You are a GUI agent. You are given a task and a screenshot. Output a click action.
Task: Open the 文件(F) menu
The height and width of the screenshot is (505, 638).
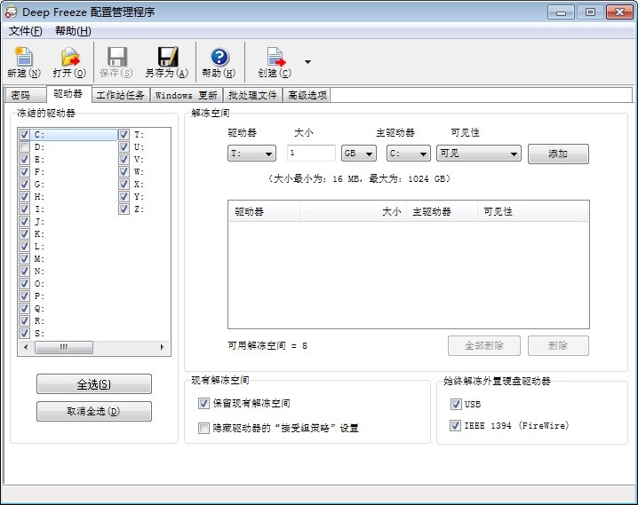[x=25, y=31]
